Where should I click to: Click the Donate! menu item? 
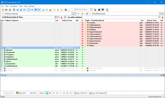(x=31, y=6)
